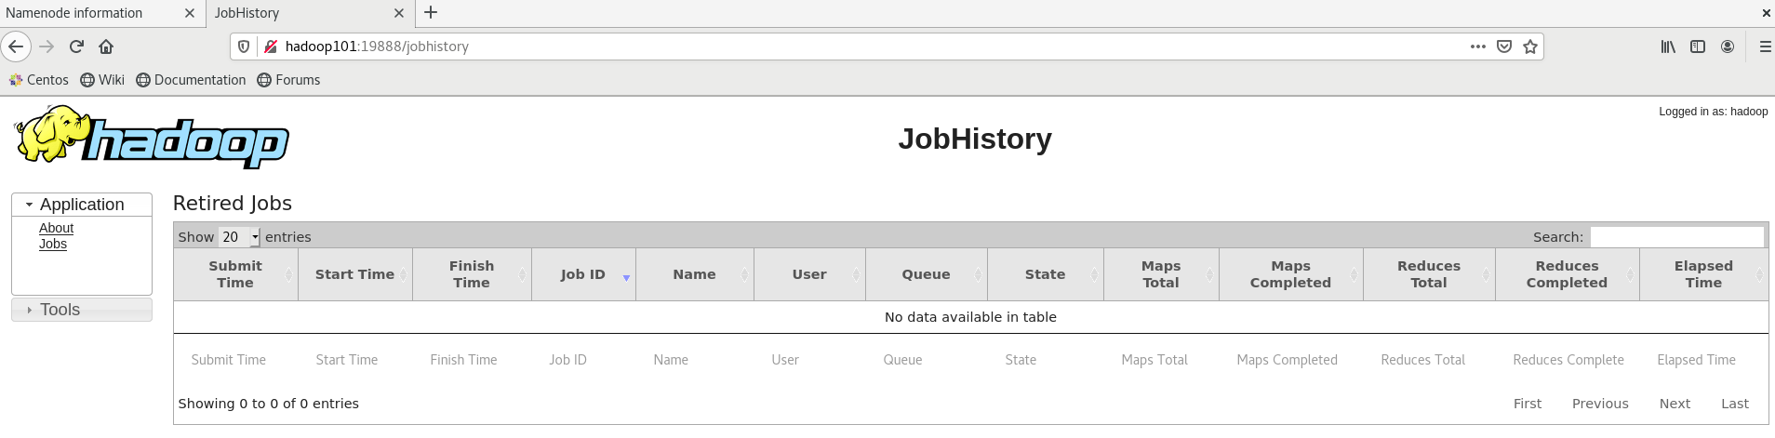Open the Firefox account icon
1775x438 pixels.
pyautogui.click(x=1728, y=46)
